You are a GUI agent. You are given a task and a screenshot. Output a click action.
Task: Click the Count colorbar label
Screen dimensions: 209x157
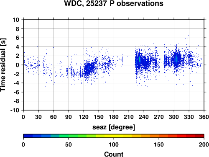114,154
